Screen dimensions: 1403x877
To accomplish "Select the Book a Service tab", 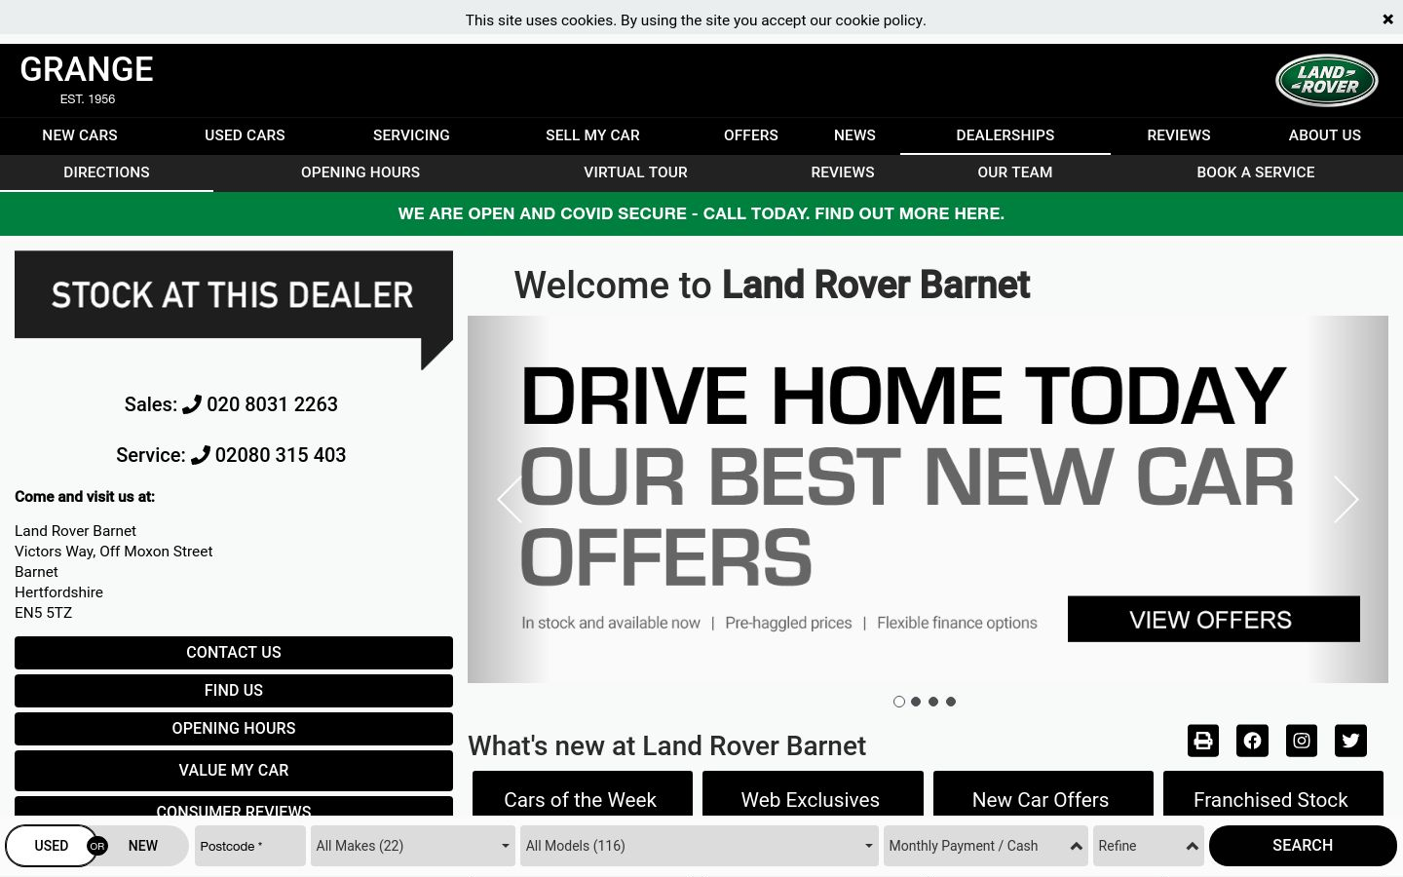I will click(x=1256, y=172).
